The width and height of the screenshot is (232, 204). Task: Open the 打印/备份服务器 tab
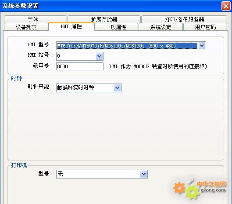(184, 19)
